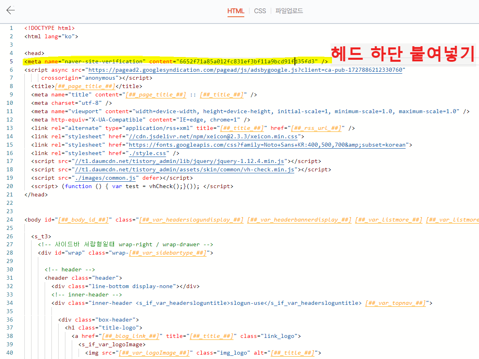Click the html lang="ko" tag
Viewport: 479px width, 359px height.
[x=51, y=36]
